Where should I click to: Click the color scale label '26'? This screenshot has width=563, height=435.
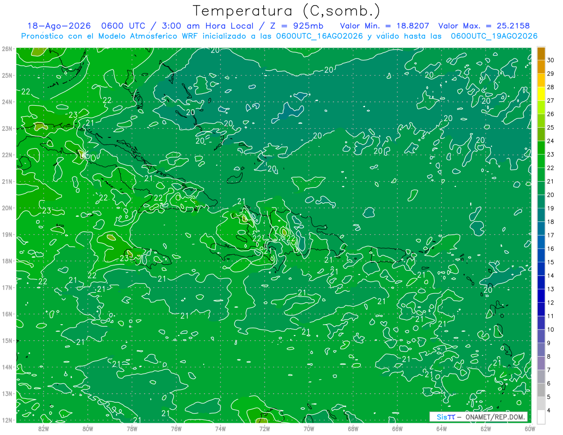pos(550,114)
